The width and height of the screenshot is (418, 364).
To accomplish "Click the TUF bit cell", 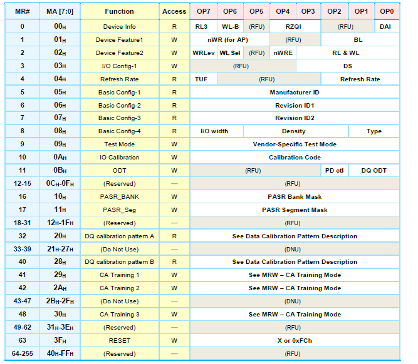I will 202,79.
